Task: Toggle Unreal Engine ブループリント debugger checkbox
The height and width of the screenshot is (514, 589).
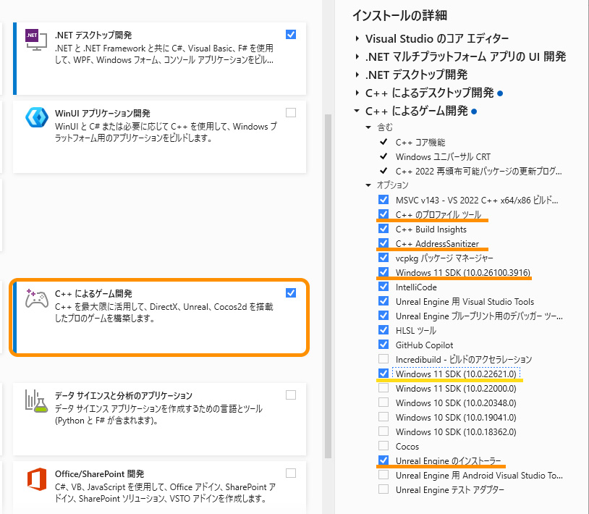Action: 384,316
